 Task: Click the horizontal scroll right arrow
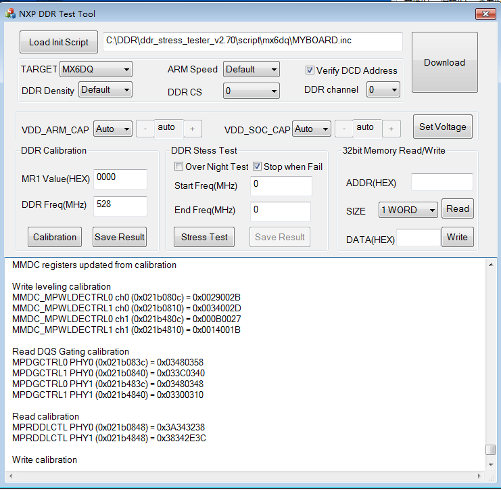(479, 476)
